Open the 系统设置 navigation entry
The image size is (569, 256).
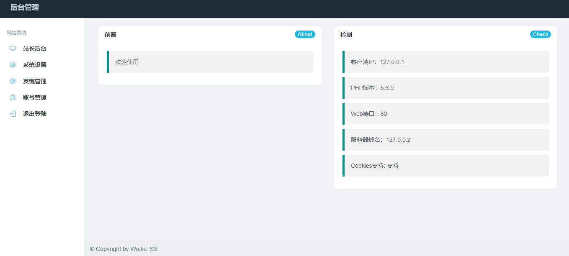(x=35, y=64)
